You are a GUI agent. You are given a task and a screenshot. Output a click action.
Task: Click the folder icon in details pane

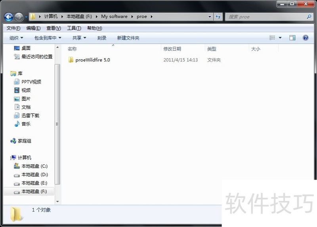pos(16,214)
